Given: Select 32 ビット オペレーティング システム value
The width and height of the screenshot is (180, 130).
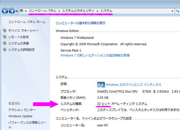Looking at the screenshot, I should click(122, 104).
